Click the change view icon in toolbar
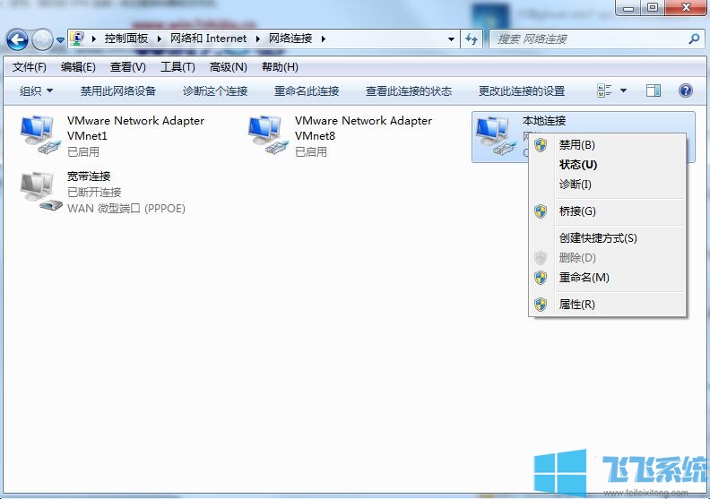710x499 pixels. pyautogui.click(x=604, y=90)
